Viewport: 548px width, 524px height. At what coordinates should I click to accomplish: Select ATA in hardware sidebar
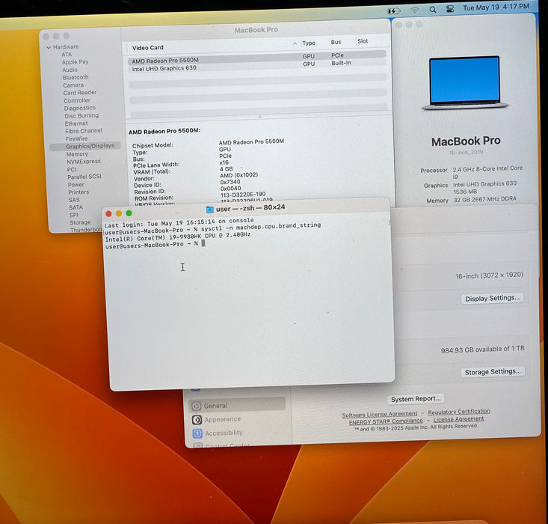67,54
